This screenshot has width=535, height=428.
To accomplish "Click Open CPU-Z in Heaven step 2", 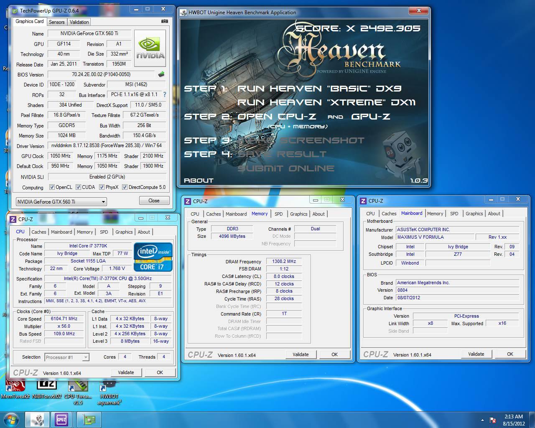I will pos(277,117).
